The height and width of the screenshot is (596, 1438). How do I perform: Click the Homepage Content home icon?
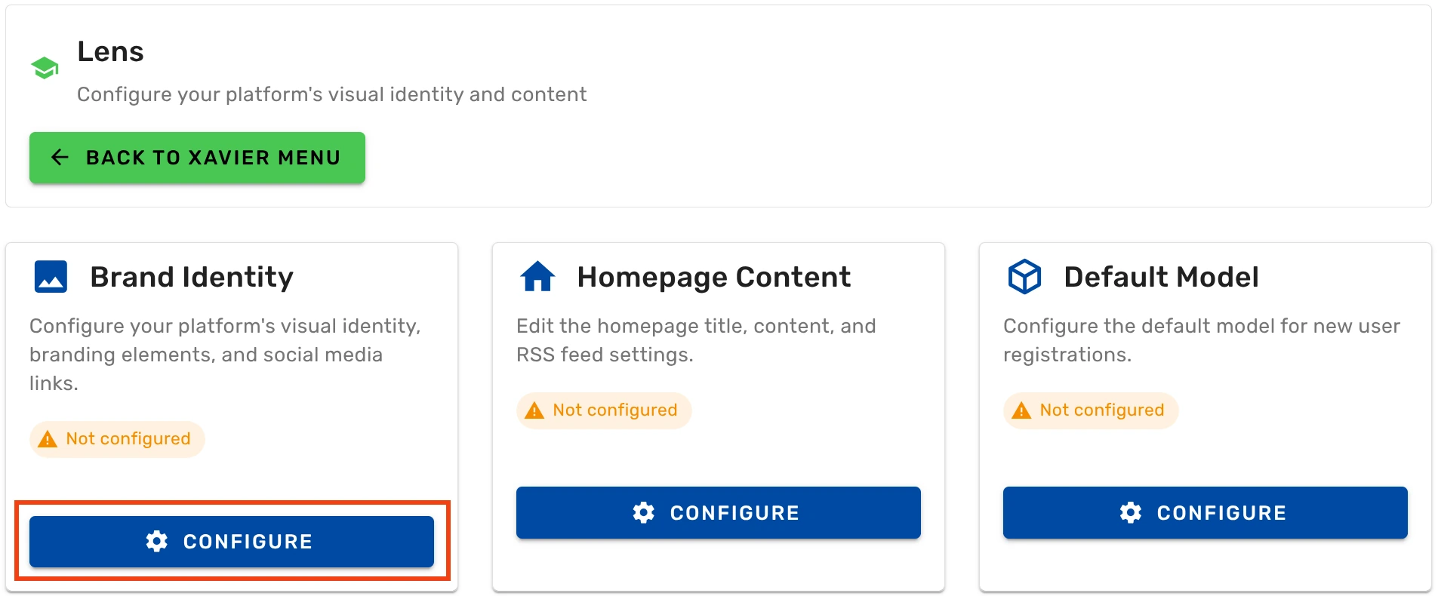537,275
